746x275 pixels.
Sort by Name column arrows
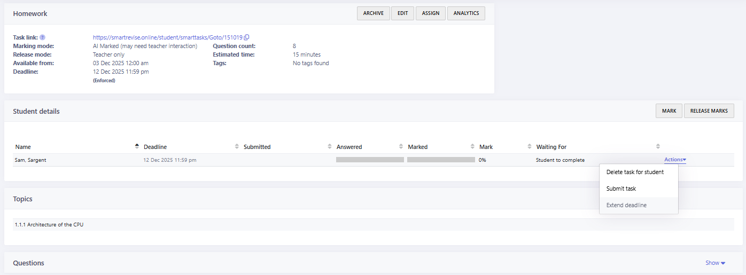[137, 146]
